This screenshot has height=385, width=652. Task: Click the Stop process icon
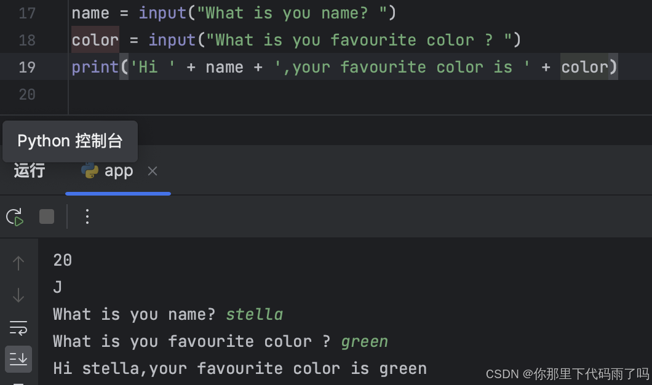pyautogui.click(x=46, y=216)
